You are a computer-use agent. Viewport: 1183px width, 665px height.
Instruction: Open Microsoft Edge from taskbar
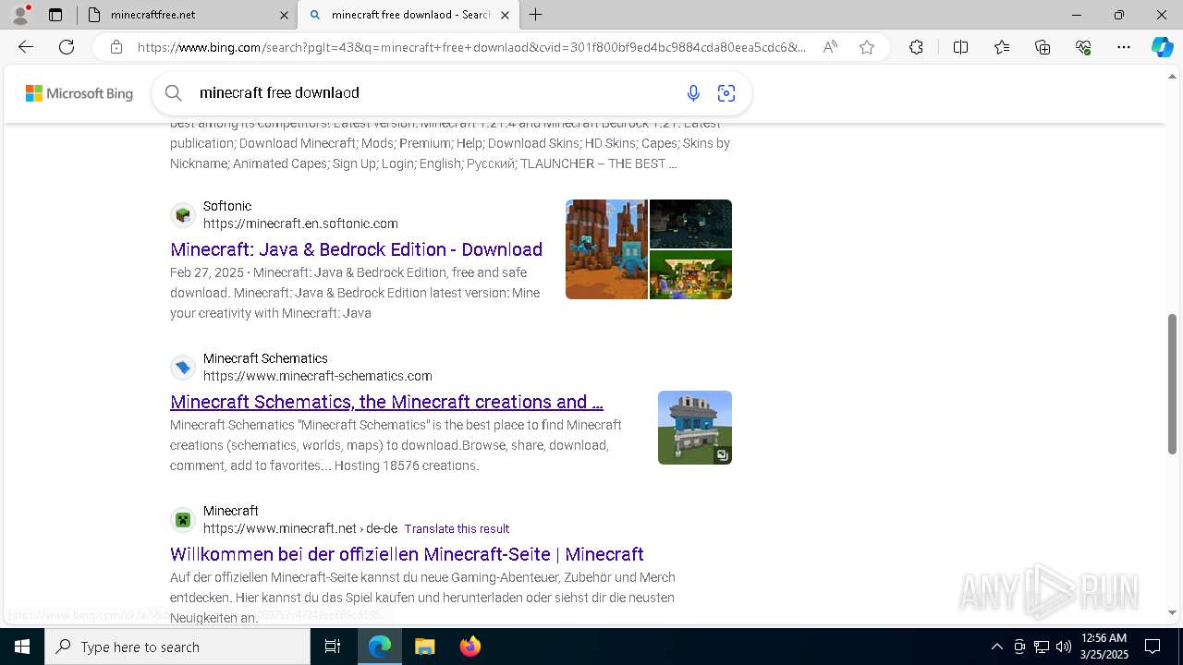[x=380, y=647]
